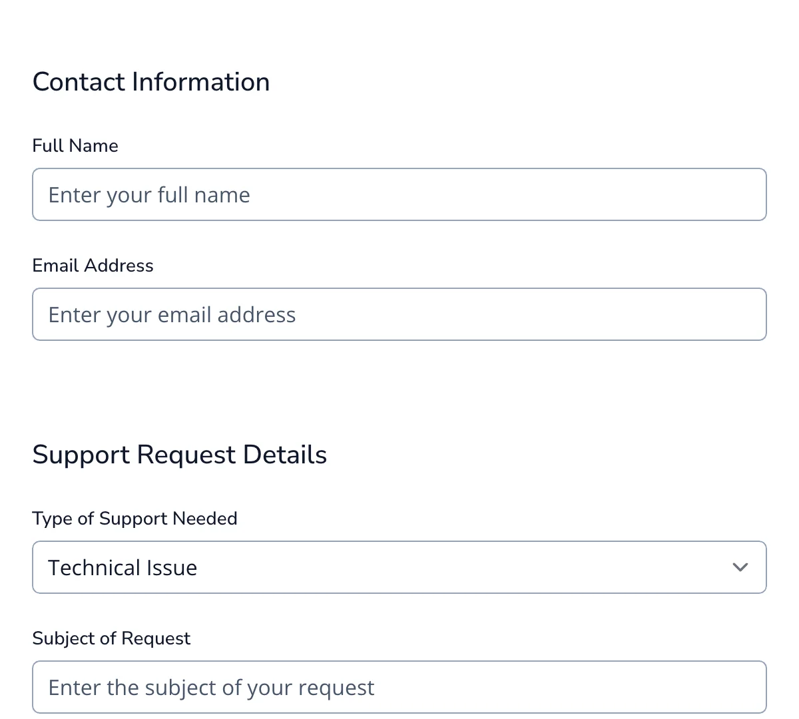Click the Support Request Details heading
This screenshot has height=719, width=799.
180,454
